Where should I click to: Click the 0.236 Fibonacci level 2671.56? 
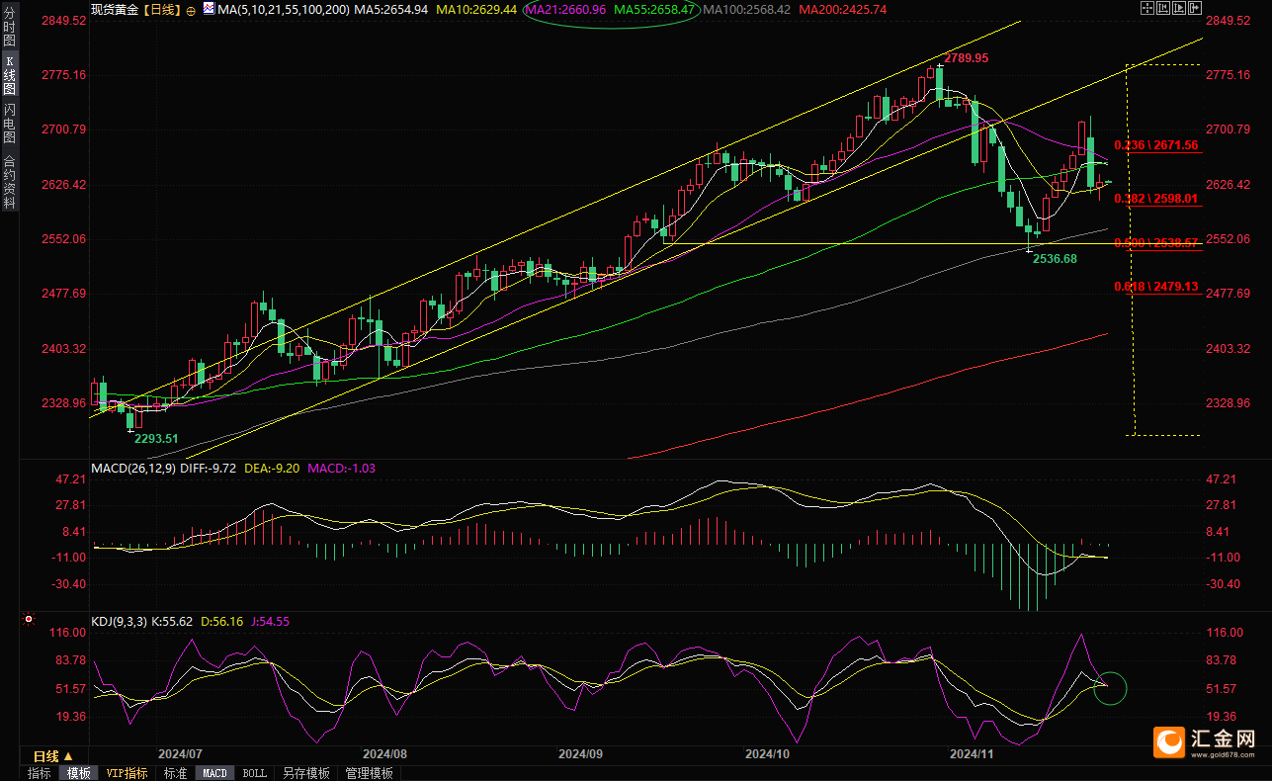pyautogui.click(x=1155, y=145)
